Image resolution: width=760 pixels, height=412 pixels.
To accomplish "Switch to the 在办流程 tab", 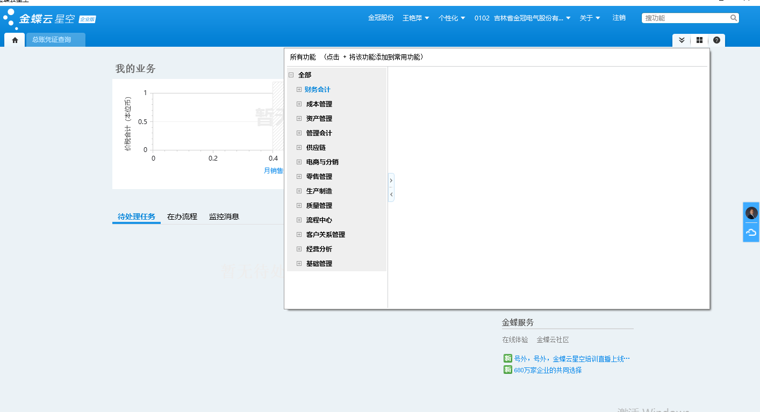I will pyautogui.click(x=182, y=216).
